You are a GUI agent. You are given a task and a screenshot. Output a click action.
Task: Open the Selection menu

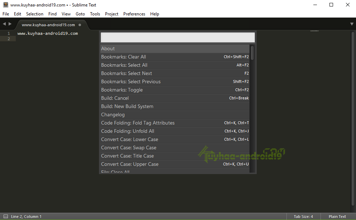point(34,14)
